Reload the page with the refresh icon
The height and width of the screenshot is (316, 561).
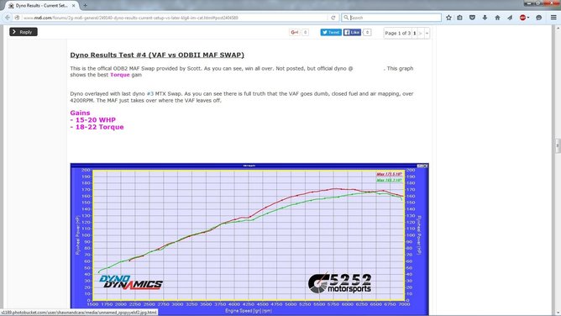(x=333, y=18)
